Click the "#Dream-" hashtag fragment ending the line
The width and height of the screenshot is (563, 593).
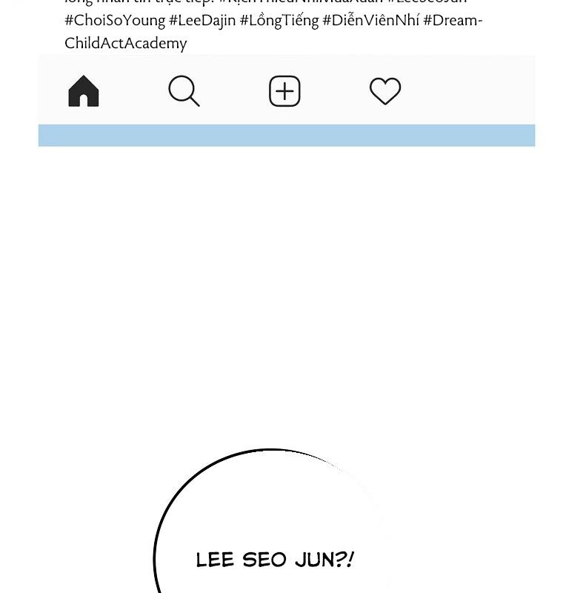point(453,20)
